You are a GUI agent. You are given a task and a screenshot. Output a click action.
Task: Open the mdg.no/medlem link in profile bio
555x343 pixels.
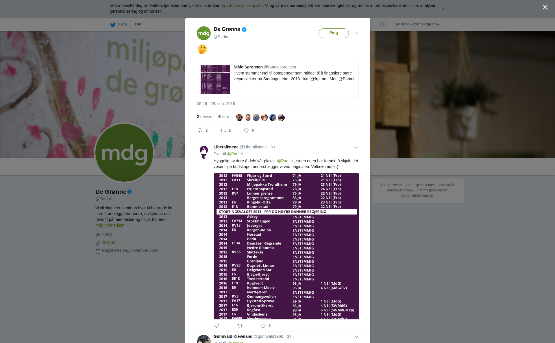coord(110,225)
